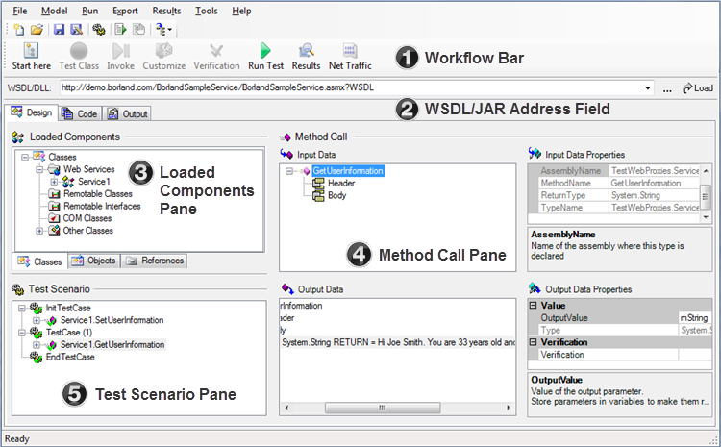Open Net Traffic viewer
The width and height of the screenshot is (721, 447).
pos(350,57)
